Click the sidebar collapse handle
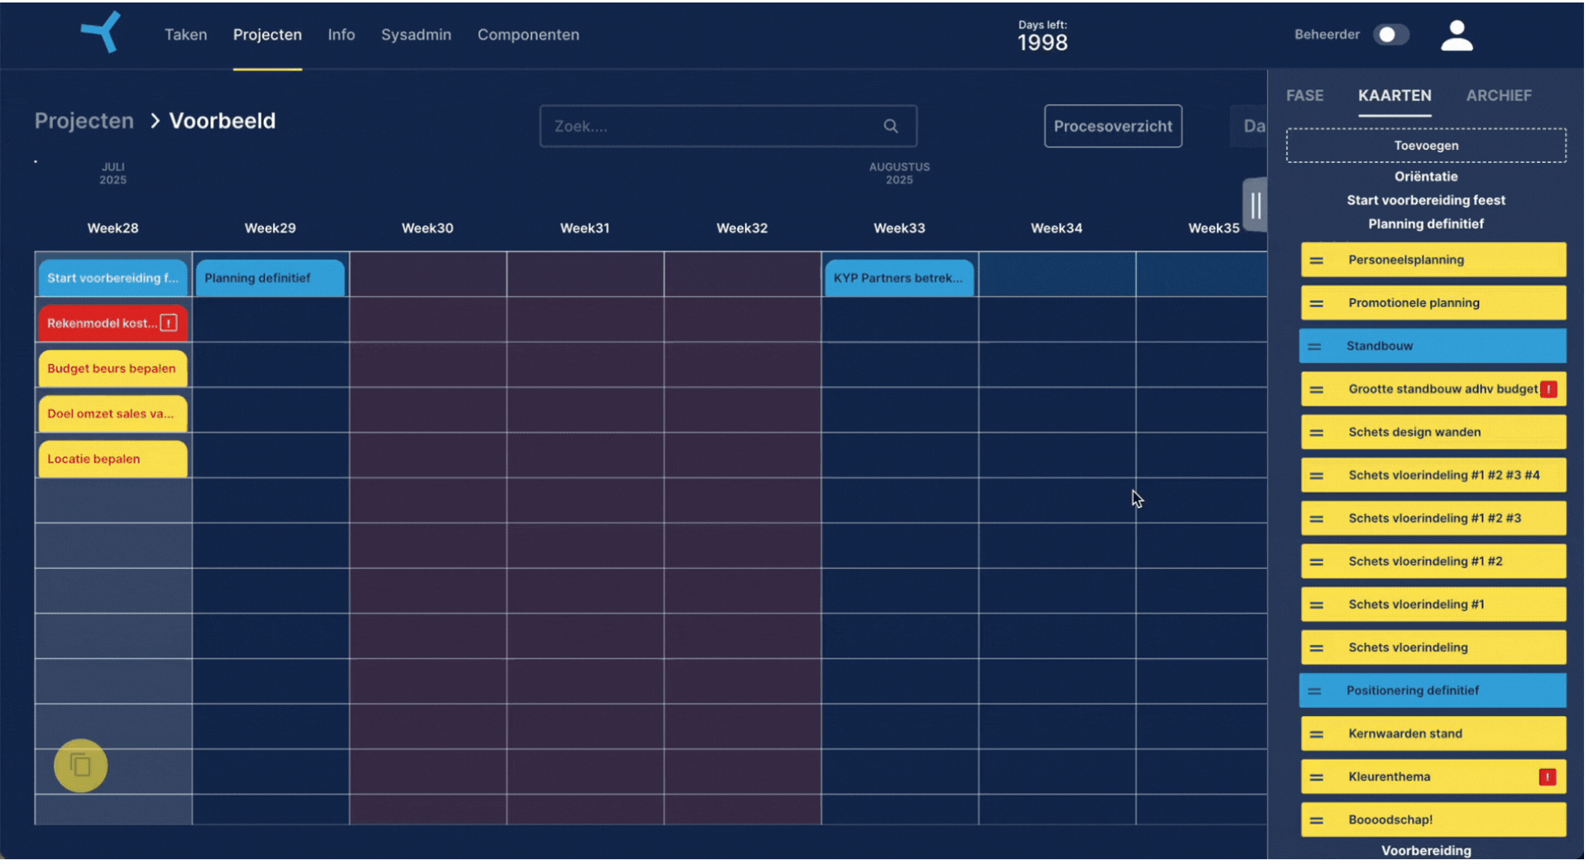1589x865 pixels. [1255, 204]
